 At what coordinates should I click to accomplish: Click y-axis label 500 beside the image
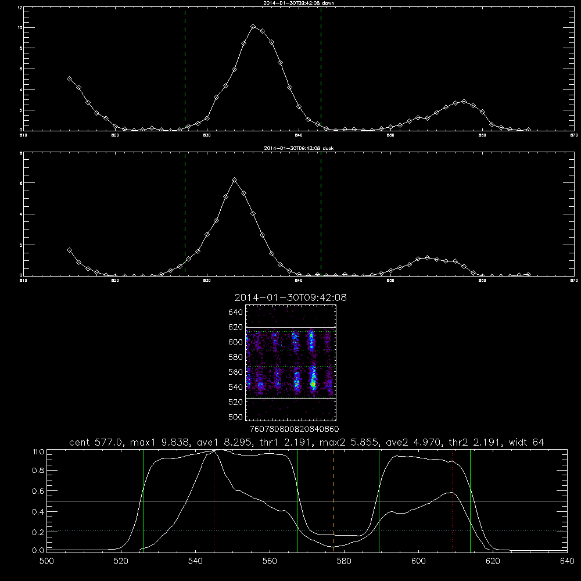click(x=236, y=417)
